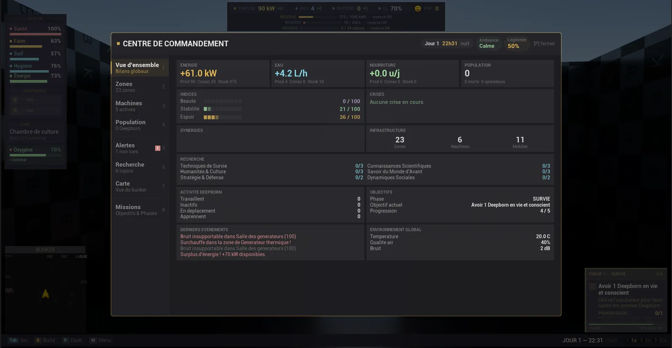Click the '11 Mobilier' infrastructure count
Viewport: 672px width, 348px height.
[x=520, y=142]
